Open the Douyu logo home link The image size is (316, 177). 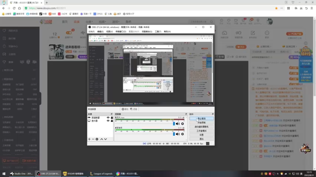point(46,22)
